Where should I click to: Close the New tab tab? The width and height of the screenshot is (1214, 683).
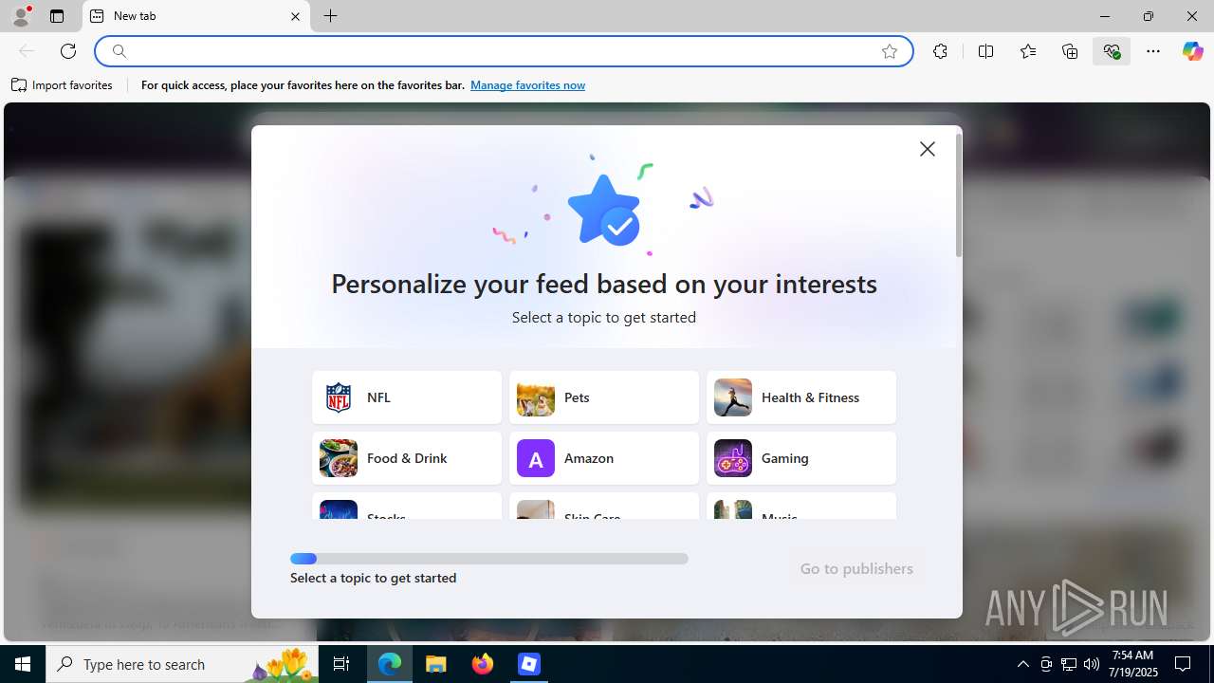(295, 16)
